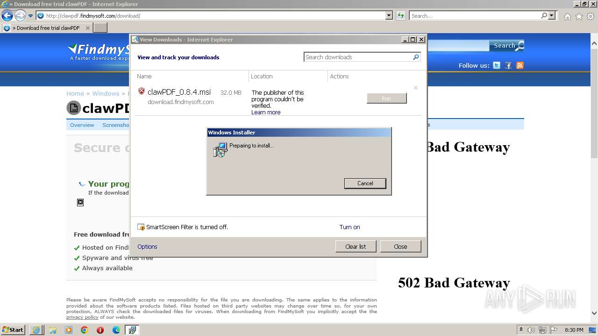The height and width of the screenshot is (336, 598).
Task: Open the Learn more link
Action: coord(266,112)
